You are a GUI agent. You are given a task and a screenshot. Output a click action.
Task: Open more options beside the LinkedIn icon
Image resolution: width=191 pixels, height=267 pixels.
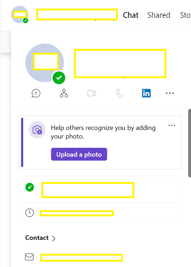pos(170,93)
